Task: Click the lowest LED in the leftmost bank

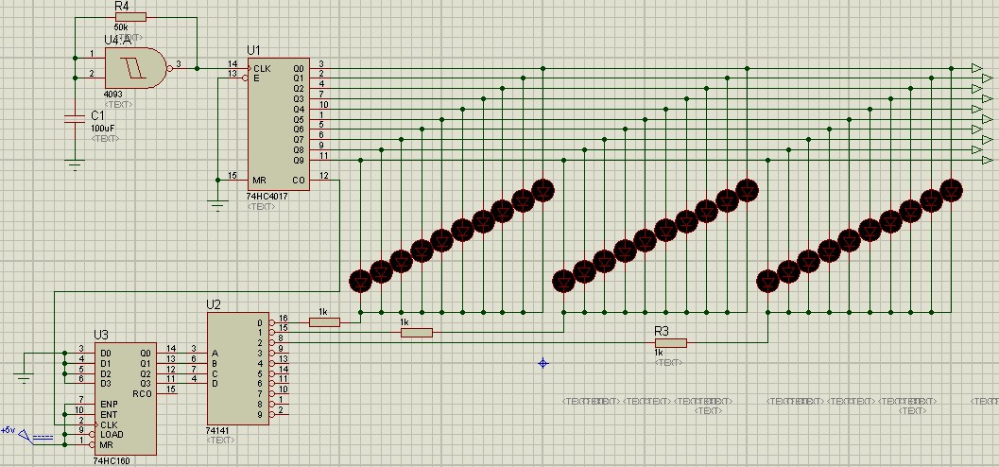Action: pos(360,280)
